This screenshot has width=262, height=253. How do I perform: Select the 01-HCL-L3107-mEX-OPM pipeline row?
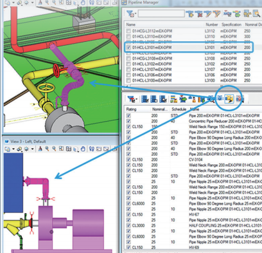pyautogui.click(x=193, y=70)
